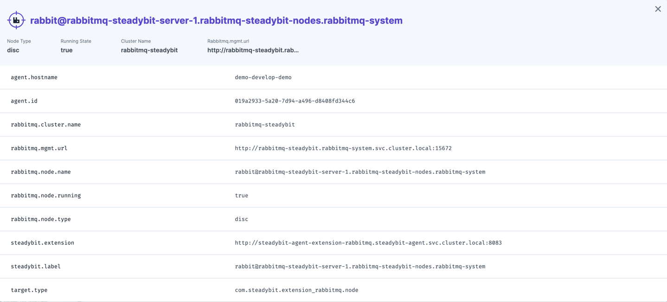Close the node details dialog
The width and height of the screenshot is (667, 302).
click(x=657, y=9)
